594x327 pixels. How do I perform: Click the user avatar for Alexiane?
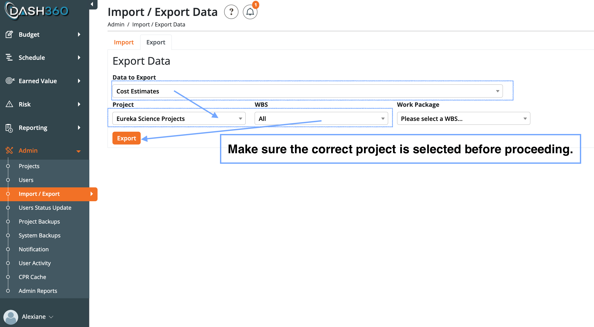click(11, 317)
